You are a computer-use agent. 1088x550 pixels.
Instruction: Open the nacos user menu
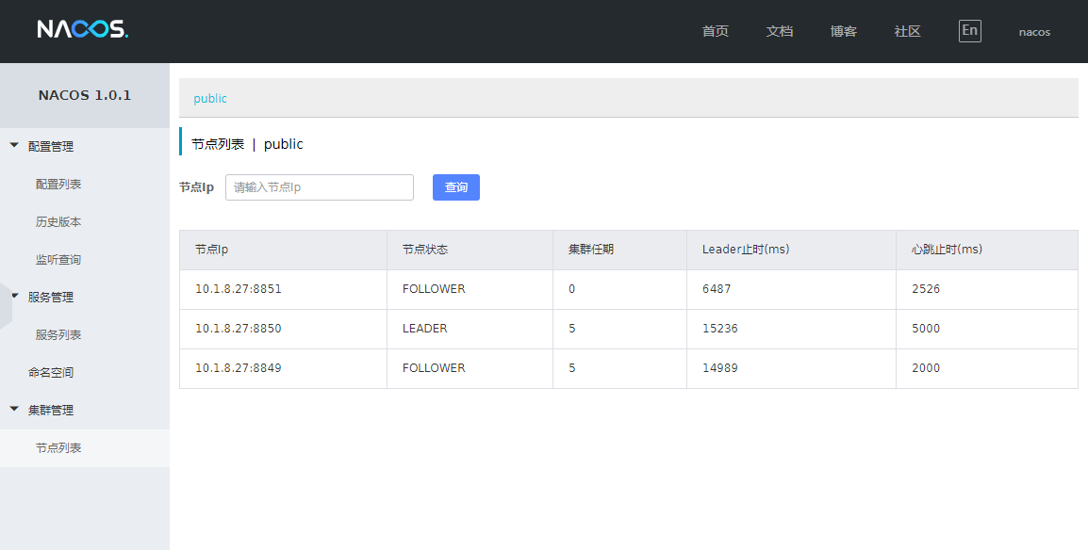(x=1034, y=32)
